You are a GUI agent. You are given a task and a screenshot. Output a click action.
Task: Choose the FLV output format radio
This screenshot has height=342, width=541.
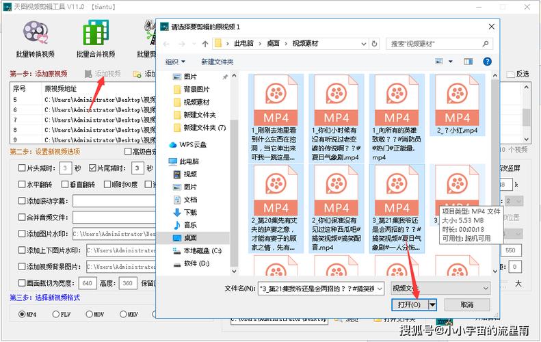coord(55,315)
